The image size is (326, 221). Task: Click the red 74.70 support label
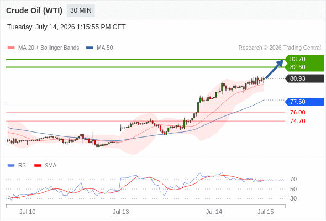tap(297, 121)
